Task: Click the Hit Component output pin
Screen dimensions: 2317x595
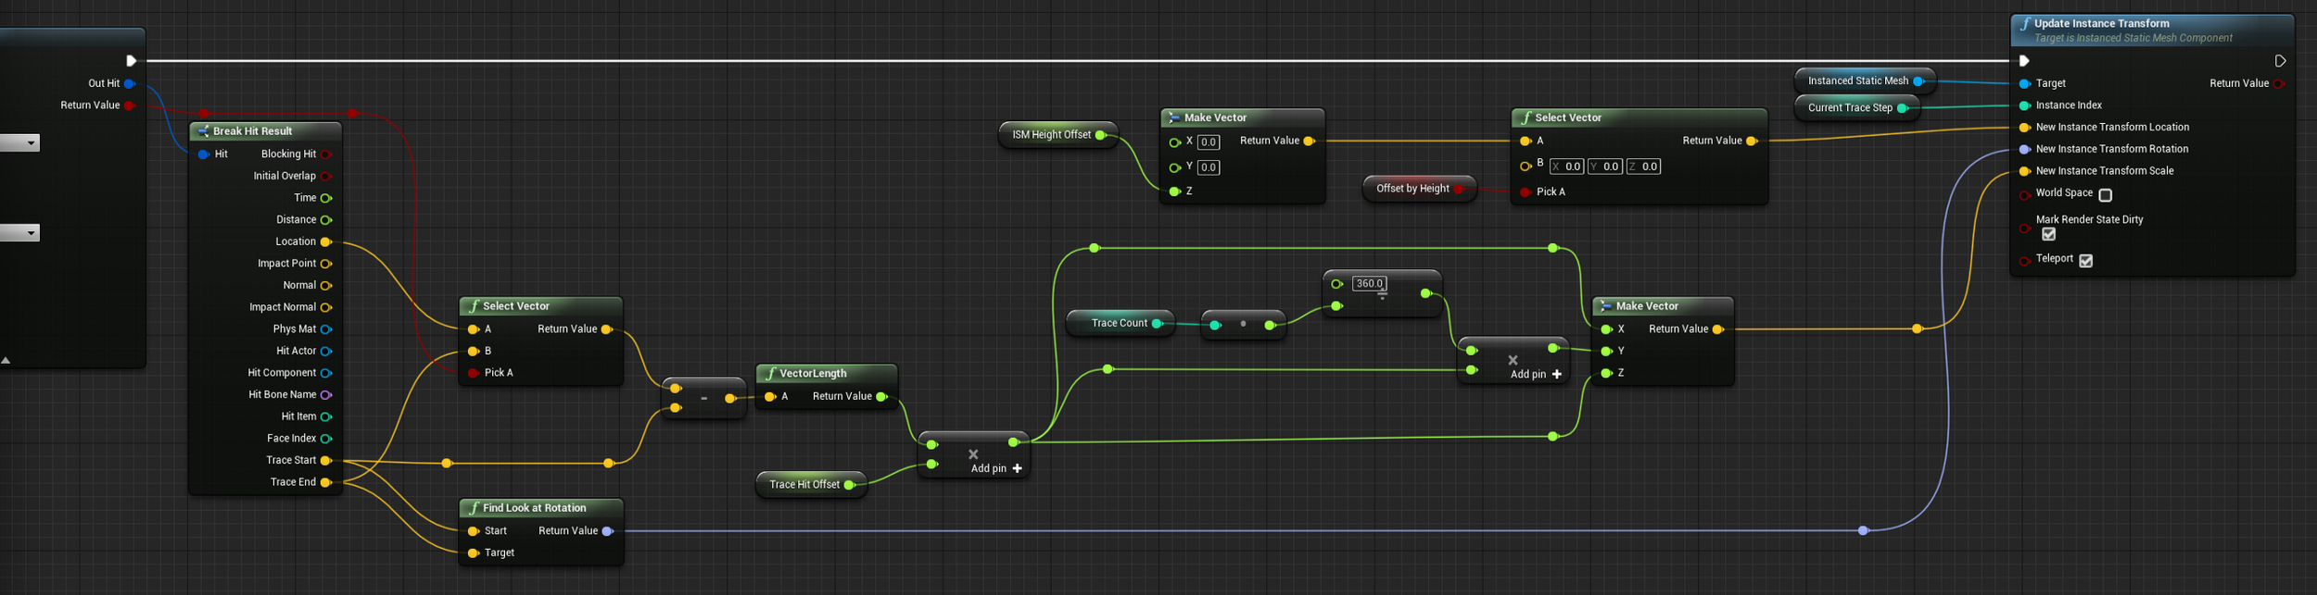Action: (326, 373)
